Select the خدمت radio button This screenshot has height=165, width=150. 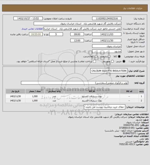point(109,56)
